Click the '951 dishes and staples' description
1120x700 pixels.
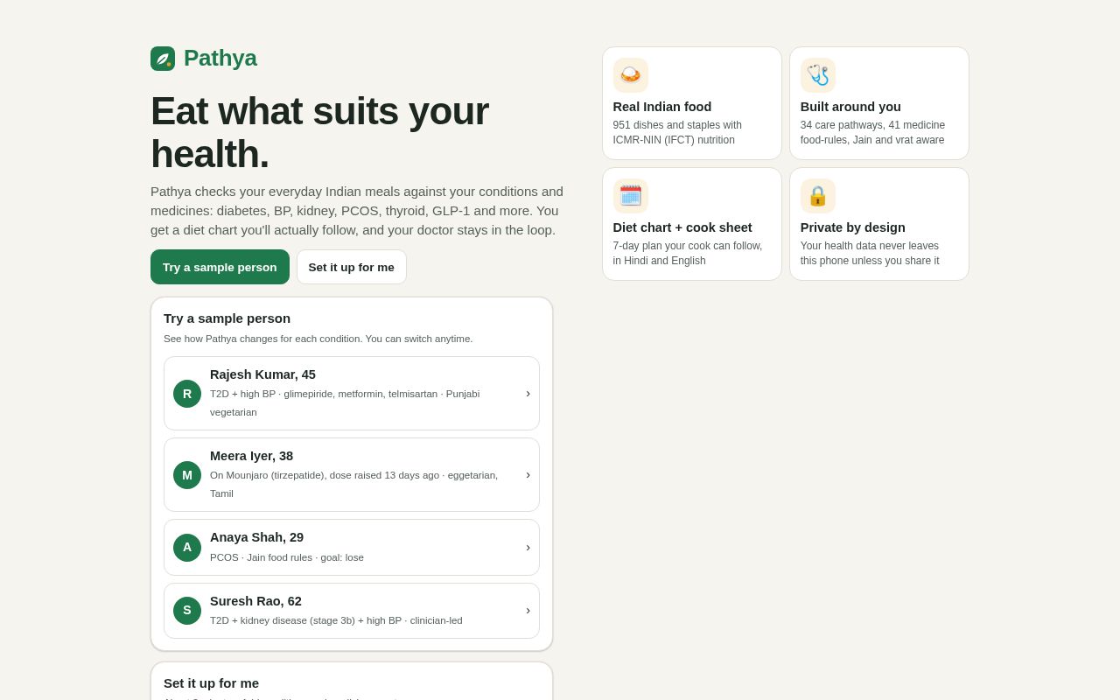pos(677,132)
